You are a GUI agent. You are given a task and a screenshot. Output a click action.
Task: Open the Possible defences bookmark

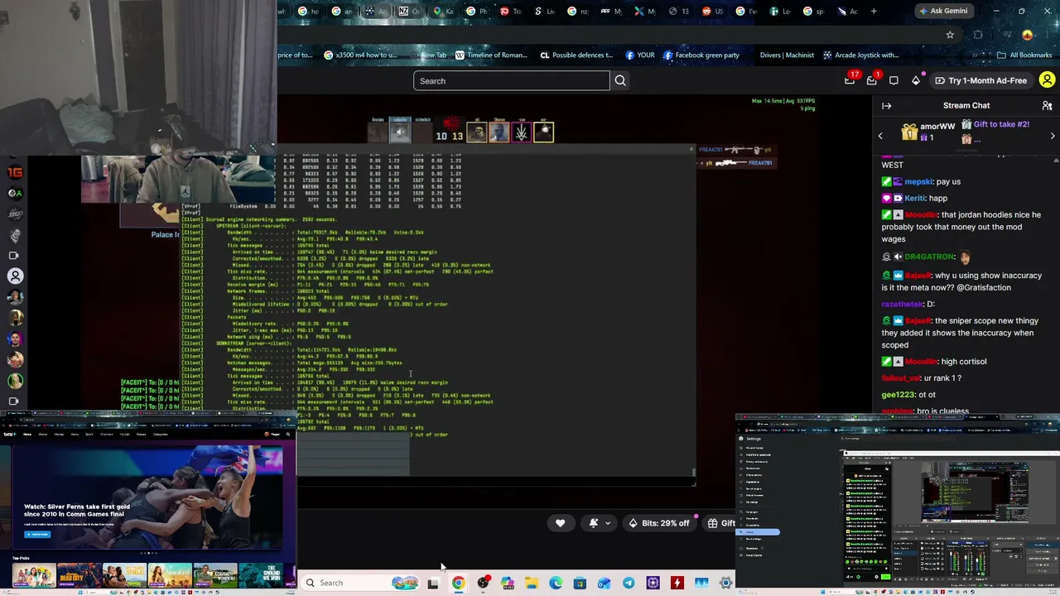point(576,55)
